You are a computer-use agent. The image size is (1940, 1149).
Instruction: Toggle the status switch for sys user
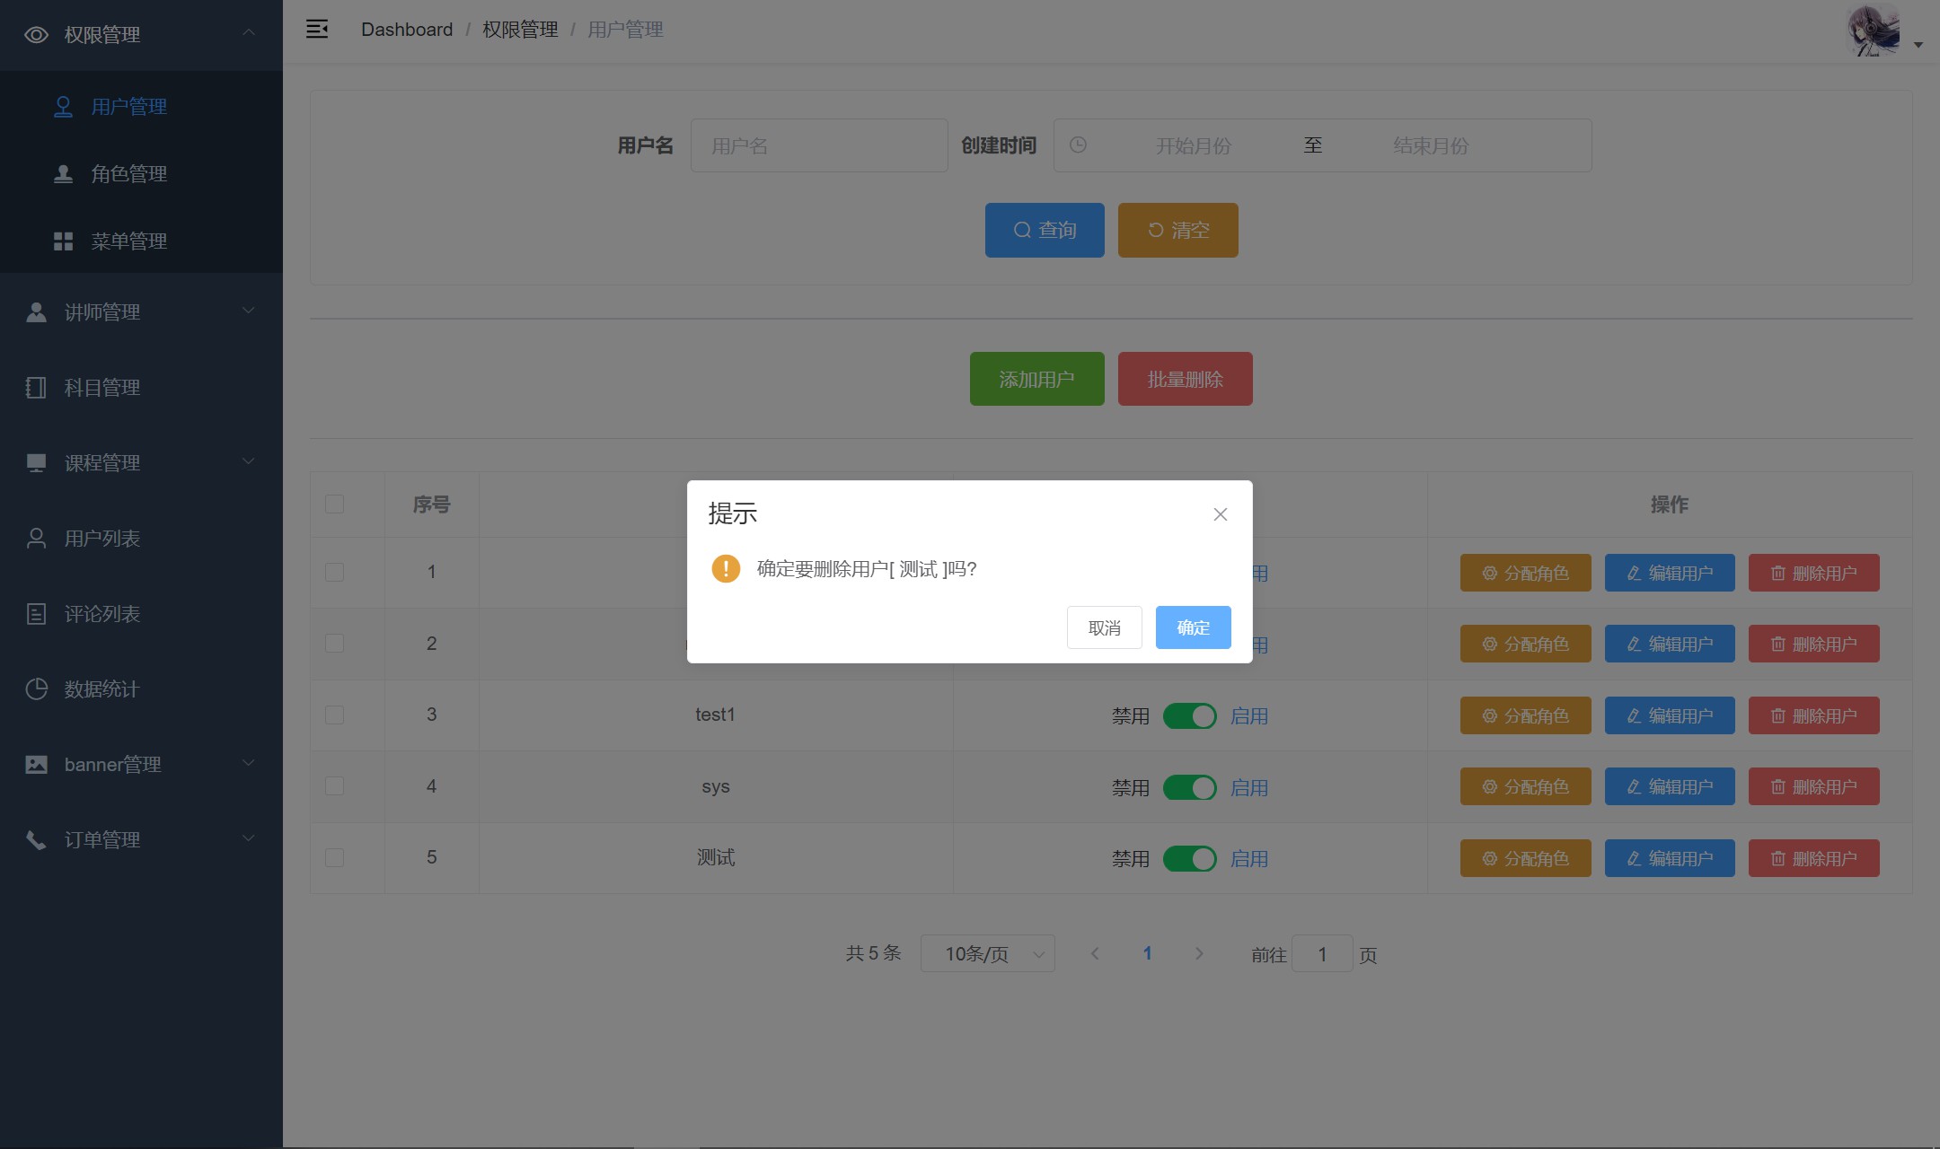coord(1189,787)
